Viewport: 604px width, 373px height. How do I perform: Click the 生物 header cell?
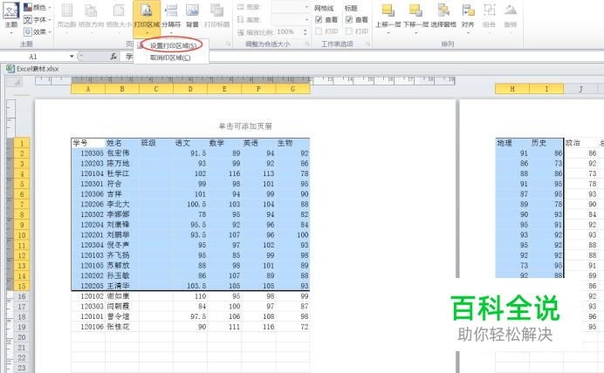292,143
